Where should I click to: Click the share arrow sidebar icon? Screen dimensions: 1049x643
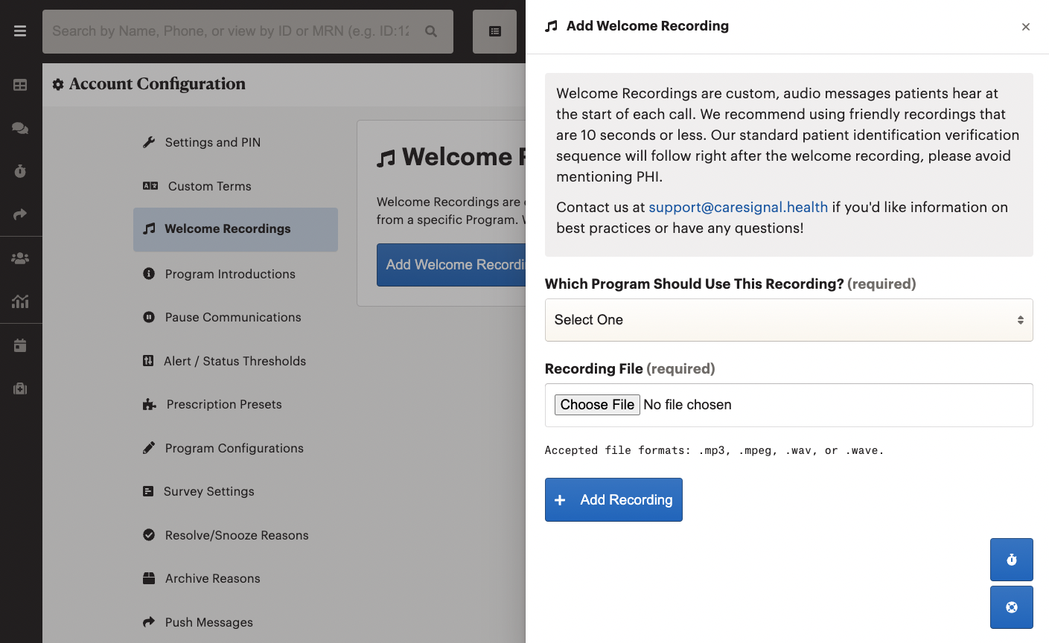pyautogui.click(x=20, y=214)
